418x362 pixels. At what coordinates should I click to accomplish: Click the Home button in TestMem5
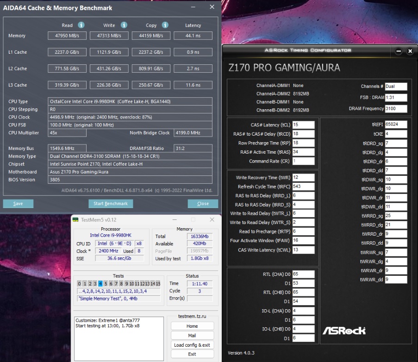192,326
